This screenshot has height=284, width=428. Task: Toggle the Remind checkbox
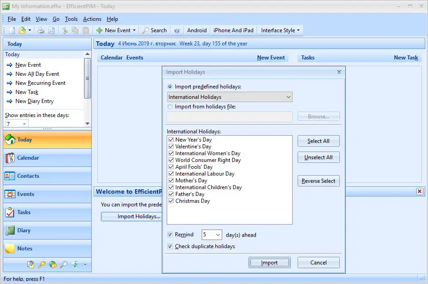pos(170,235)
